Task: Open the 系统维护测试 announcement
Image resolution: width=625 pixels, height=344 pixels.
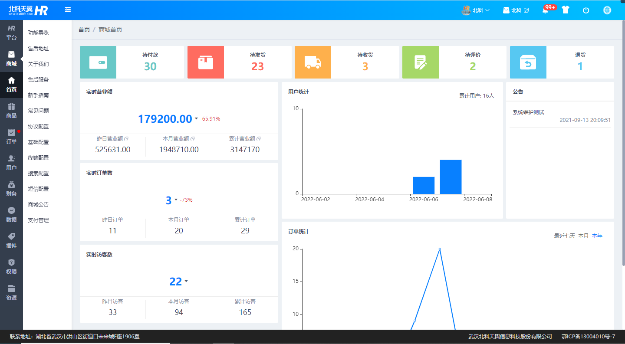Action: [x=528, y=112]
